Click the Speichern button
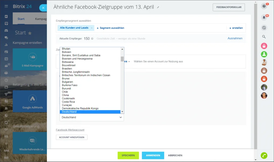This screenshot has height=162, width=274. (128, 155)
